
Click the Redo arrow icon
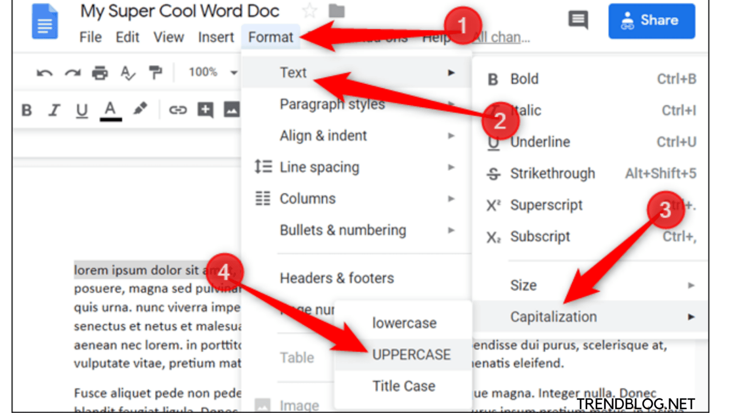pyautogui.click(x=73, y=73)
